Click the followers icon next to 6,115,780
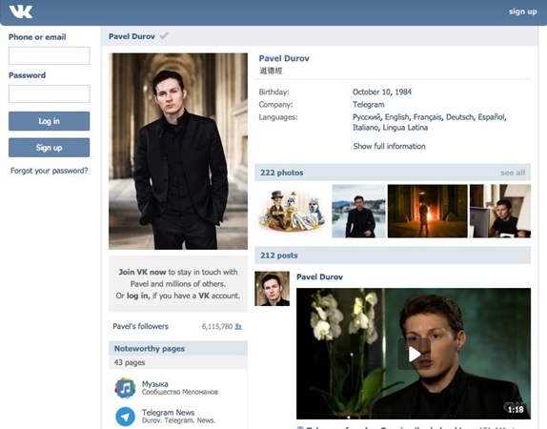The height and width of the screenshot is (429, 547). 238,327
